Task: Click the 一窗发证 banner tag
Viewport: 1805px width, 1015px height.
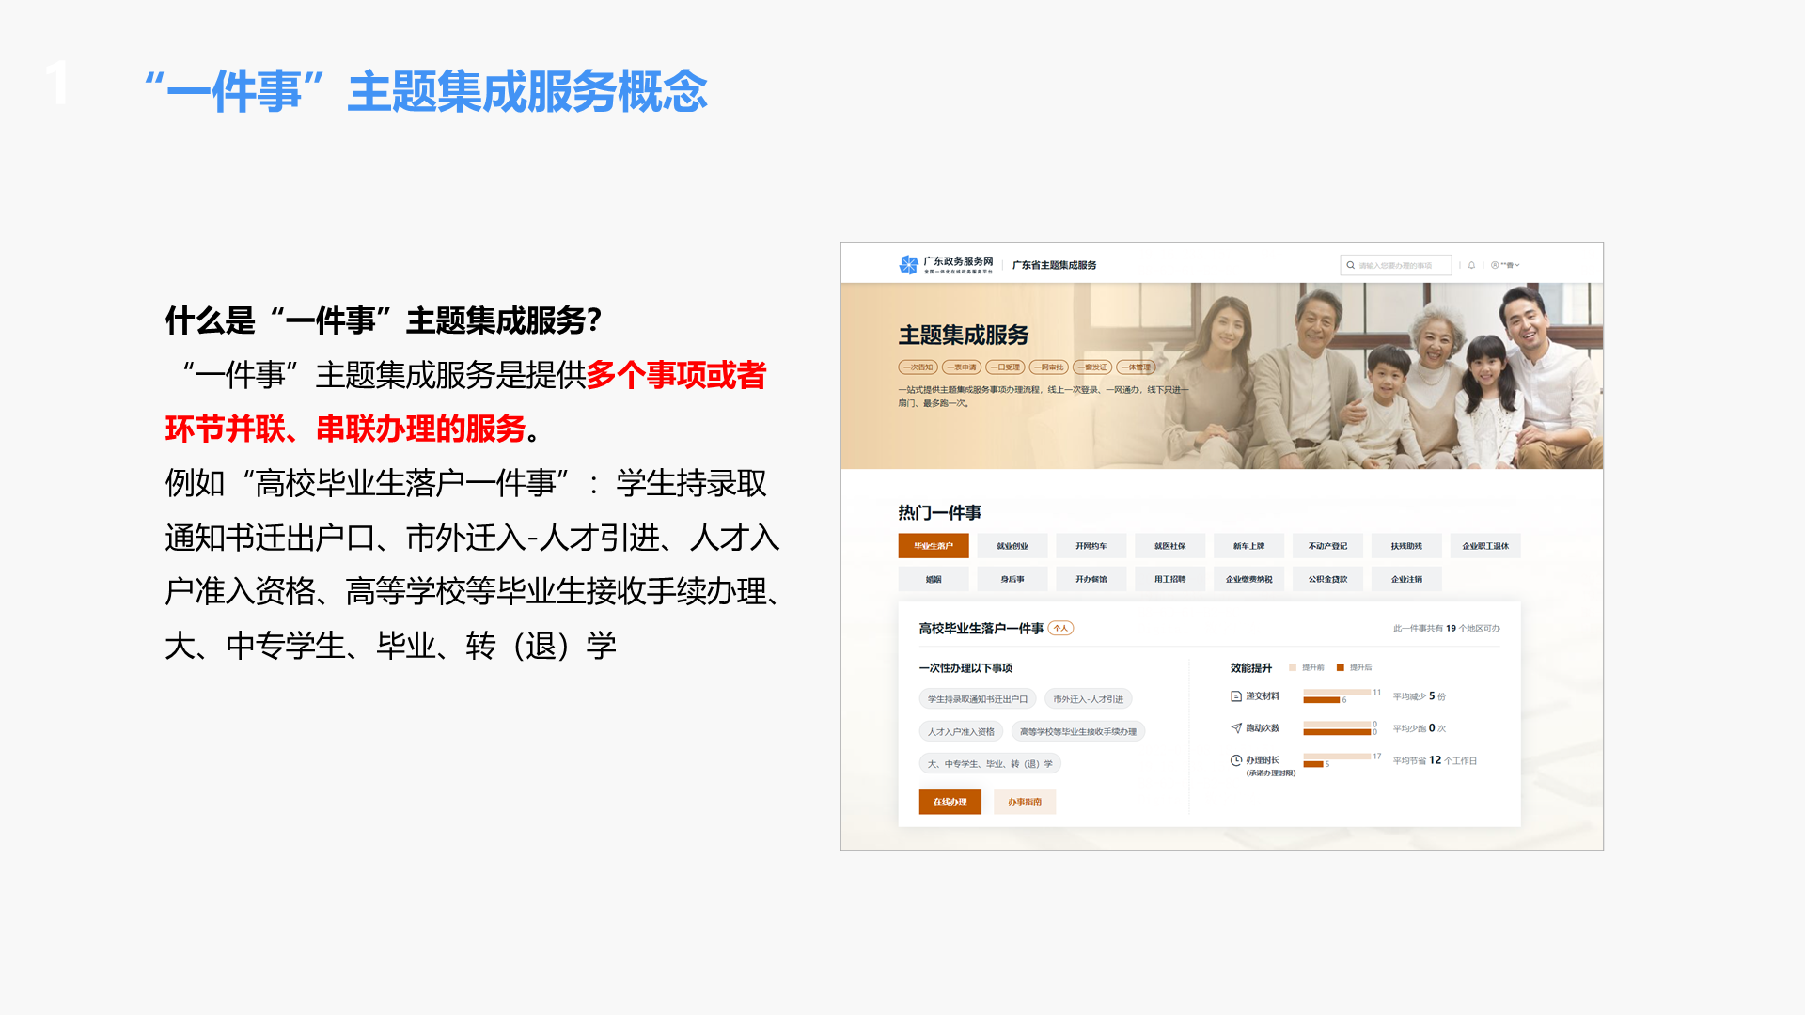Action: (x=1092, y=367)
